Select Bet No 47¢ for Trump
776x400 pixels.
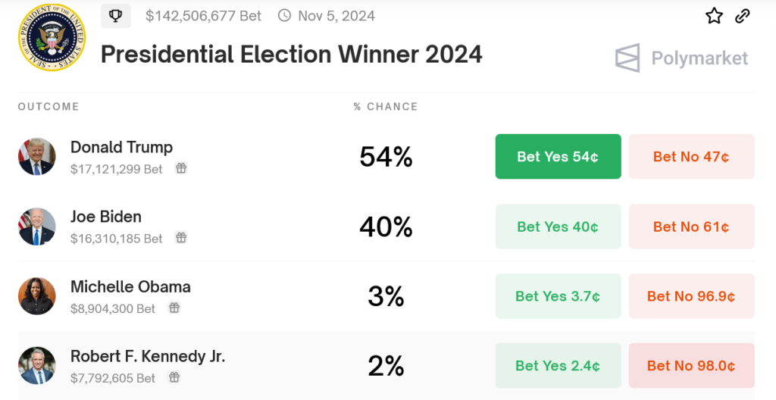(691, 156)
